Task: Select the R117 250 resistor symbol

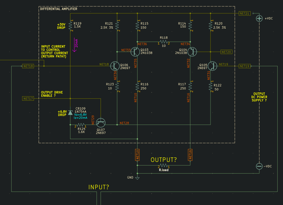Action: (190, 86)
